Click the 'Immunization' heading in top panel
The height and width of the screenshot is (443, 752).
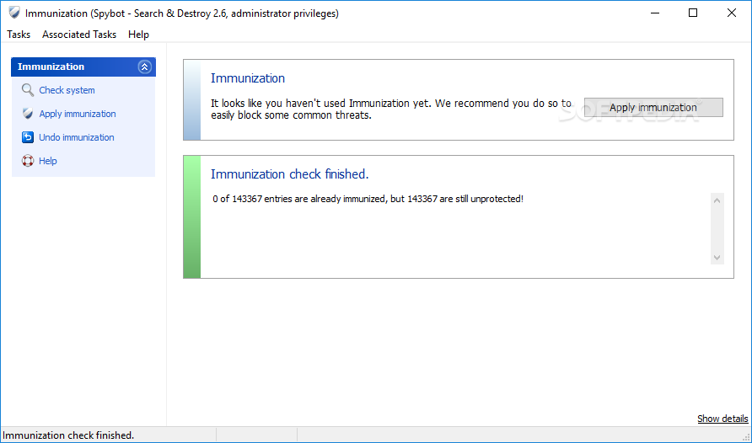tap(248, 78)
